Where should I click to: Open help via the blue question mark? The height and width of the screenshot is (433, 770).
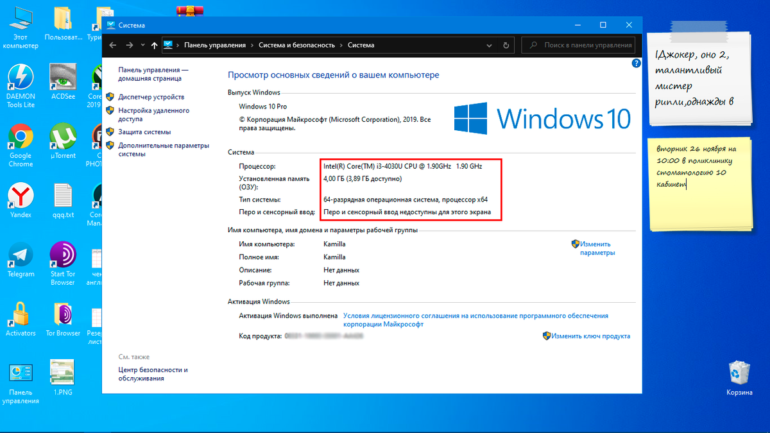636,63
